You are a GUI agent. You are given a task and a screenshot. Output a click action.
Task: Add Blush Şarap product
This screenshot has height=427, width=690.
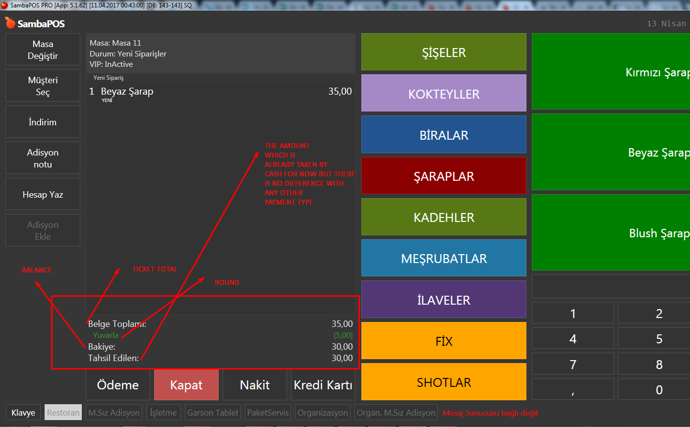click(611, 233)
